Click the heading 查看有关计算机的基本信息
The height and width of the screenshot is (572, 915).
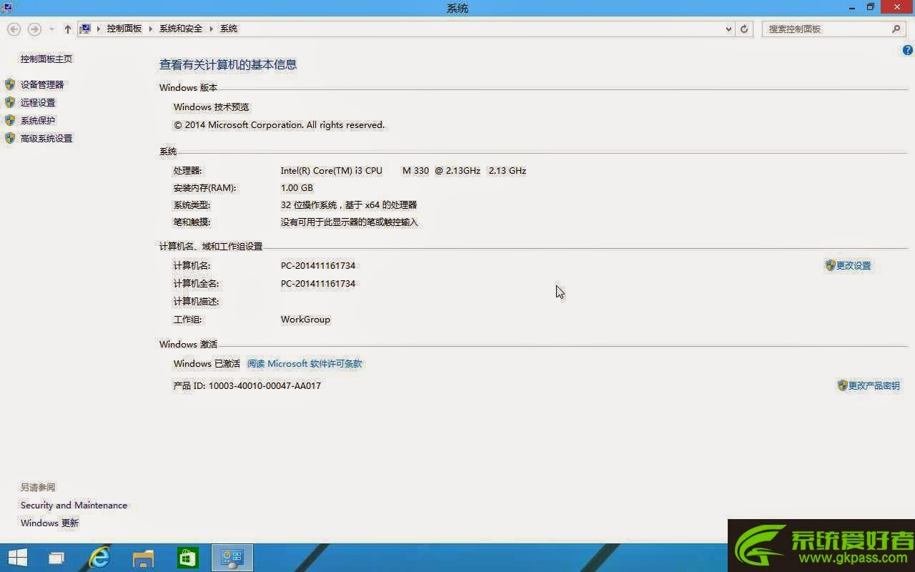point(227,64)
